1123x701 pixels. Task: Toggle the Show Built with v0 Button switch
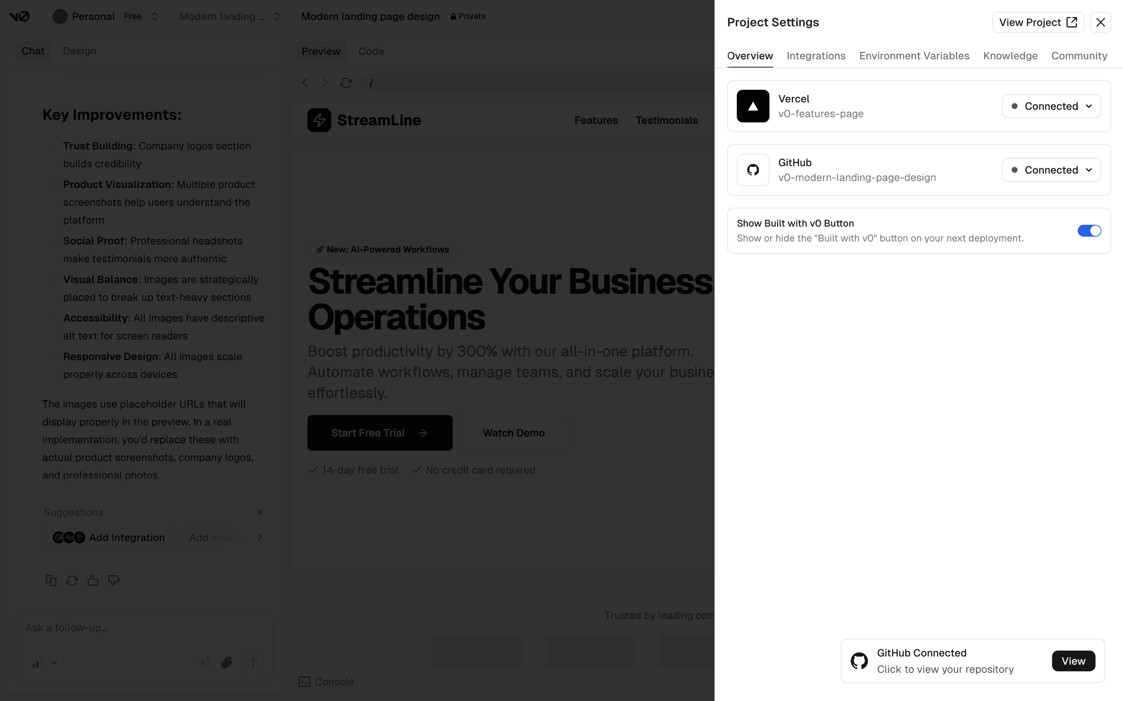click(1089, 230)
